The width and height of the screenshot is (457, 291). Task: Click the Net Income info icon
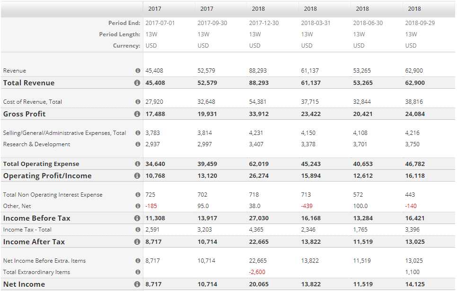tap(137, 284)
